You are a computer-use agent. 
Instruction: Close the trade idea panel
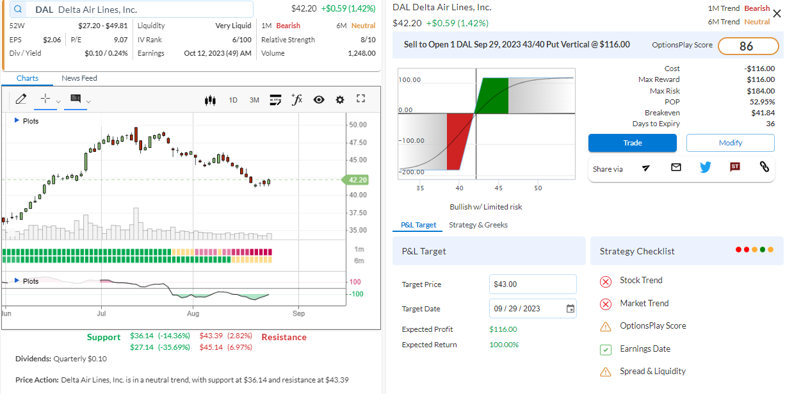(x=777, y=13)
